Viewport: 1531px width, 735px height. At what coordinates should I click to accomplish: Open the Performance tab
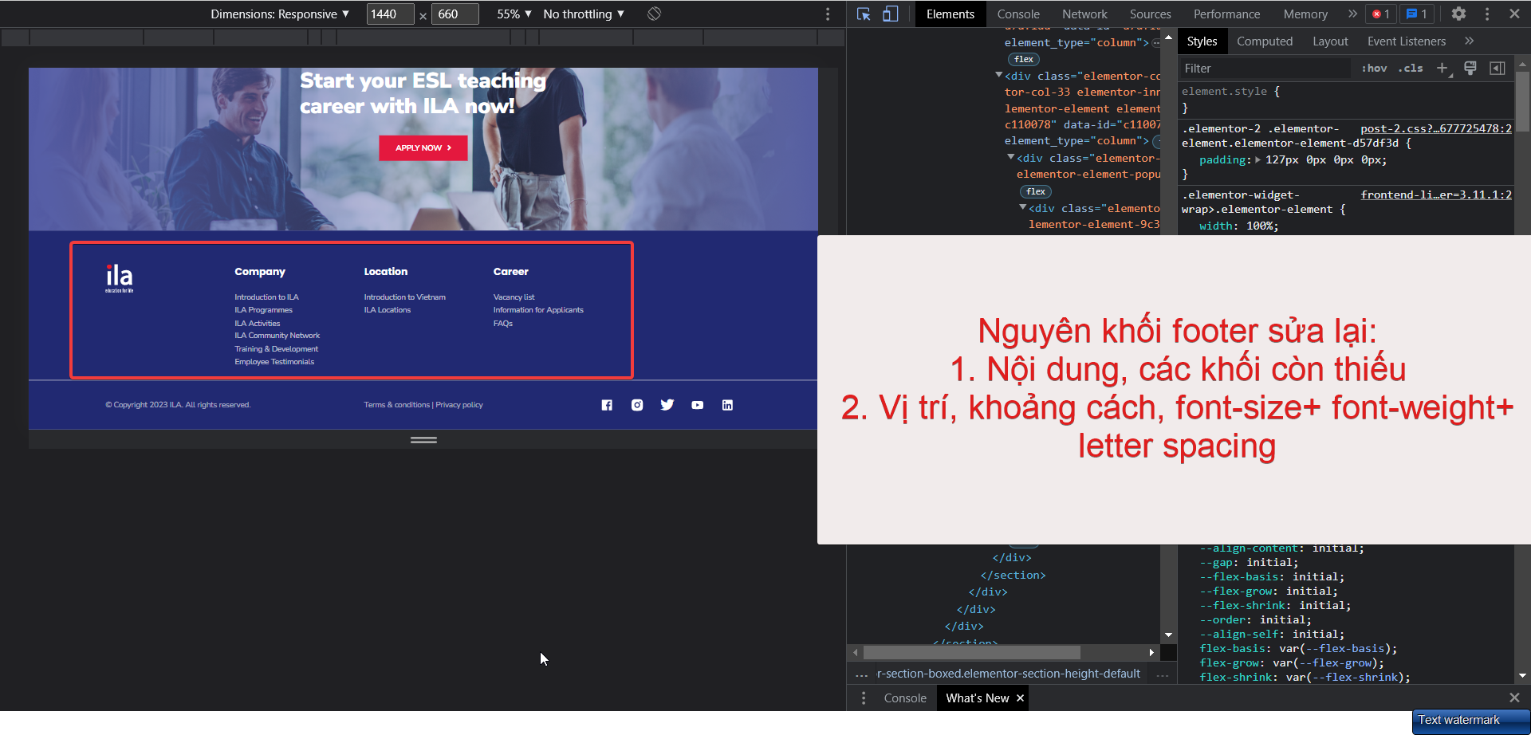(x=1227, y=14)
